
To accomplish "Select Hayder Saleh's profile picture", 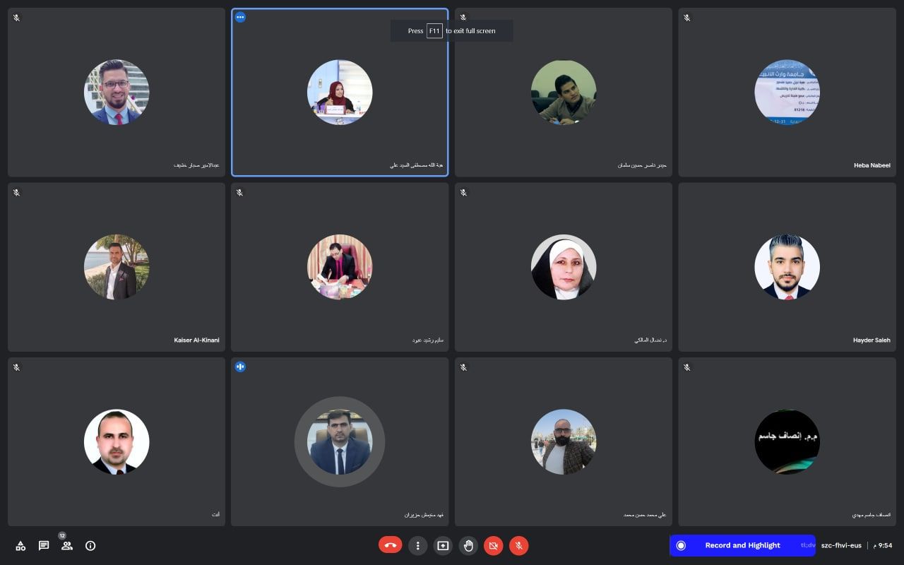I will point(787,267).
